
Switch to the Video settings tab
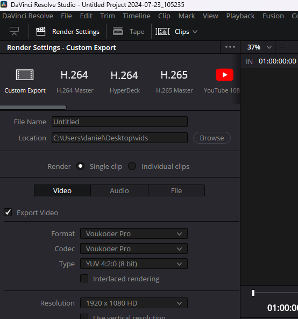62,190
